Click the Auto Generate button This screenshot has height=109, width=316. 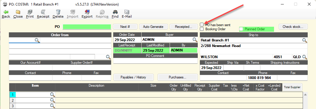pyautogui.click(x=153, y=26)
